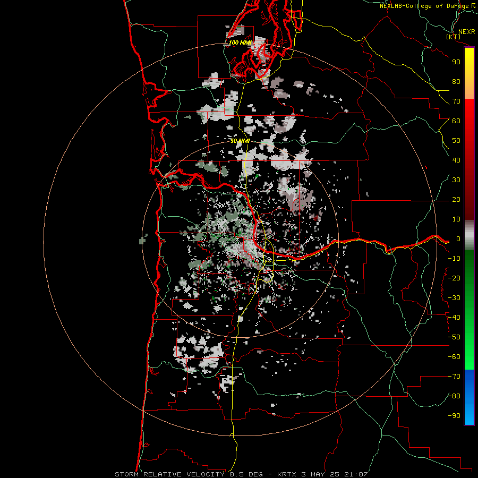
Task: Click the 80 value on velocity scale
Action: click(x=456, y=82)
